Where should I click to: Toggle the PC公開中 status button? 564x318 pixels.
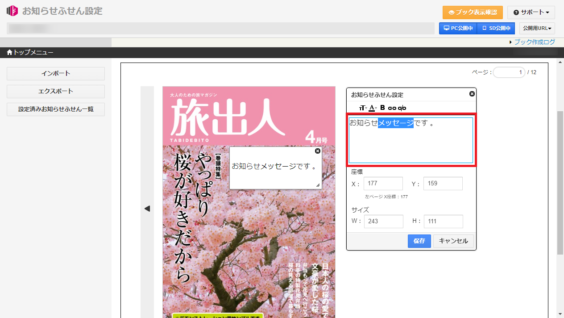458,29
